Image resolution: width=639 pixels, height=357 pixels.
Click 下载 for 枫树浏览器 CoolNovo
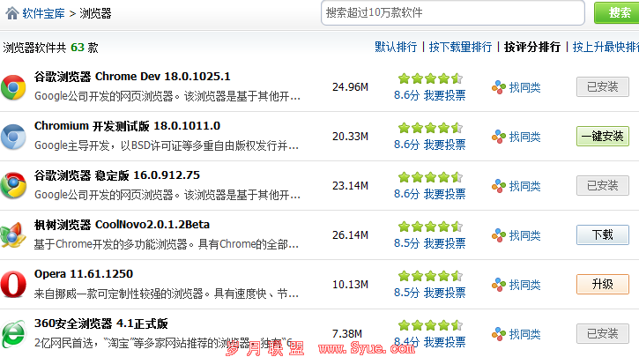click(603, 234)
